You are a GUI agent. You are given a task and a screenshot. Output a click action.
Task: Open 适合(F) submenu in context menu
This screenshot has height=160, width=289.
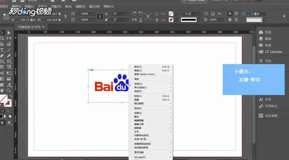[151, 108]
